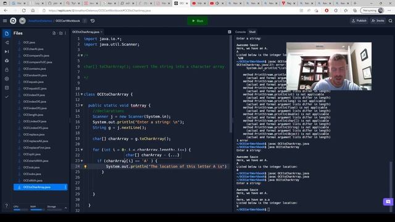Open the Version control sidebar icon
The width and height of the screenshot is (395, 222).
(7, 43)
